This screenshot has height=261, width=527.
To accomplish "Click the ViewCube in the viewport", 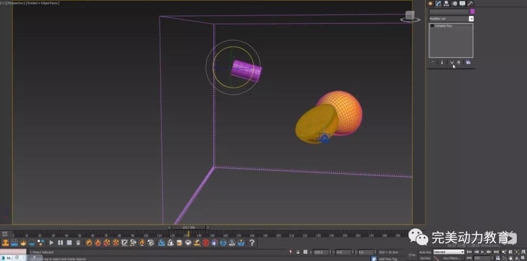I will click(410, 16).
